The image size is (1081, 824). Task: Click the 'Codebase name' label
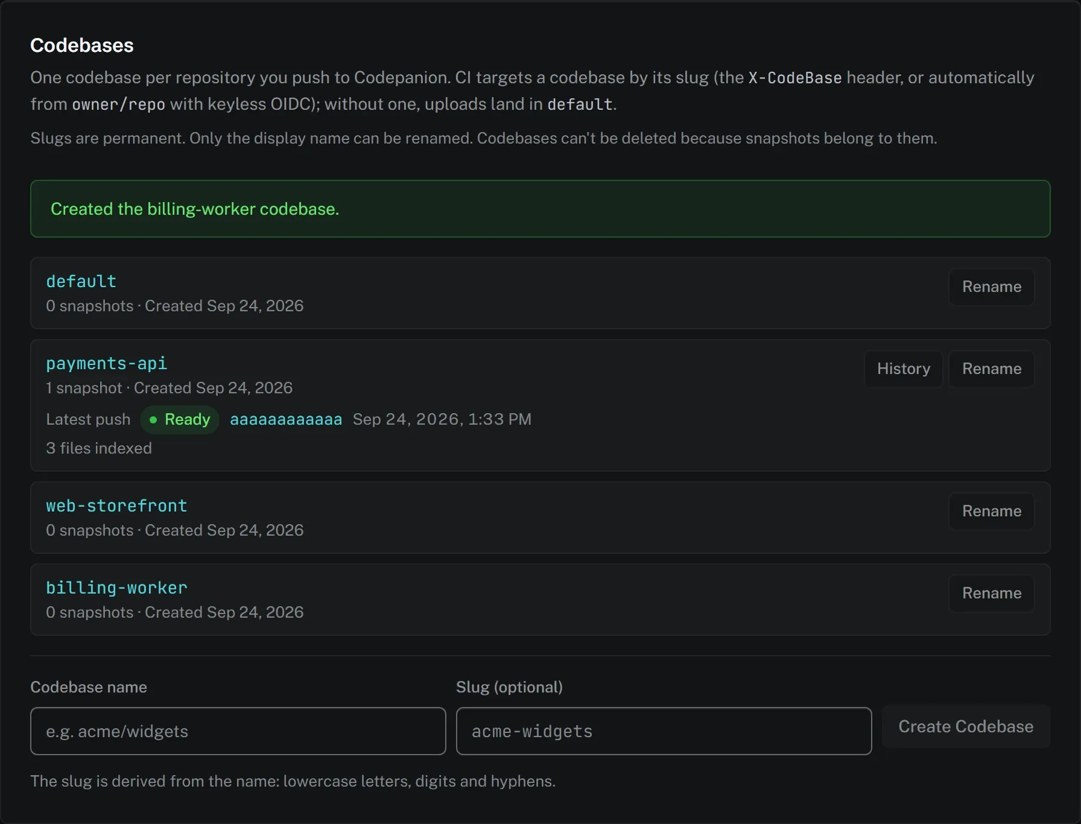coord(89,687)
